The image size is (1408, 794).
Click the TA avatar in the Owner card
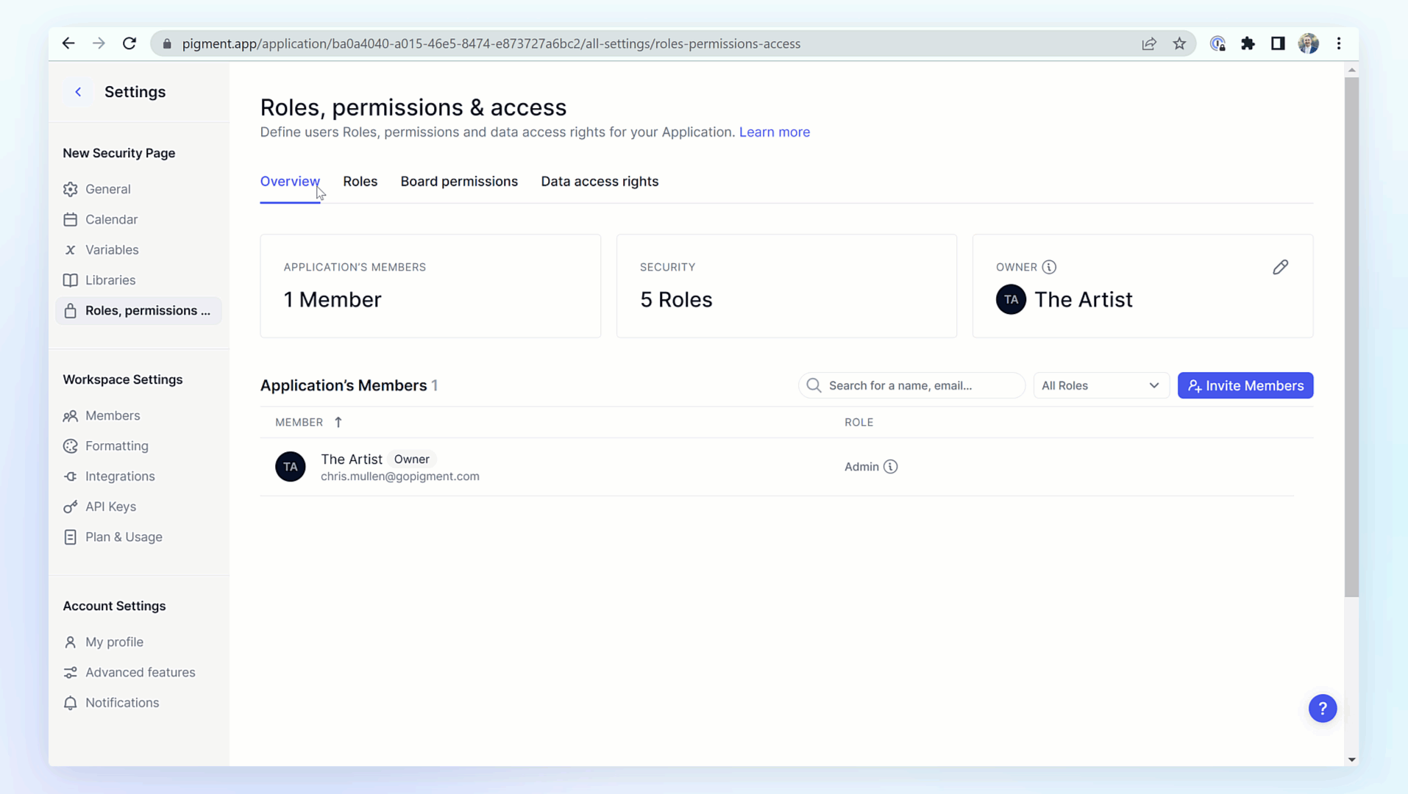(1011, 299)
